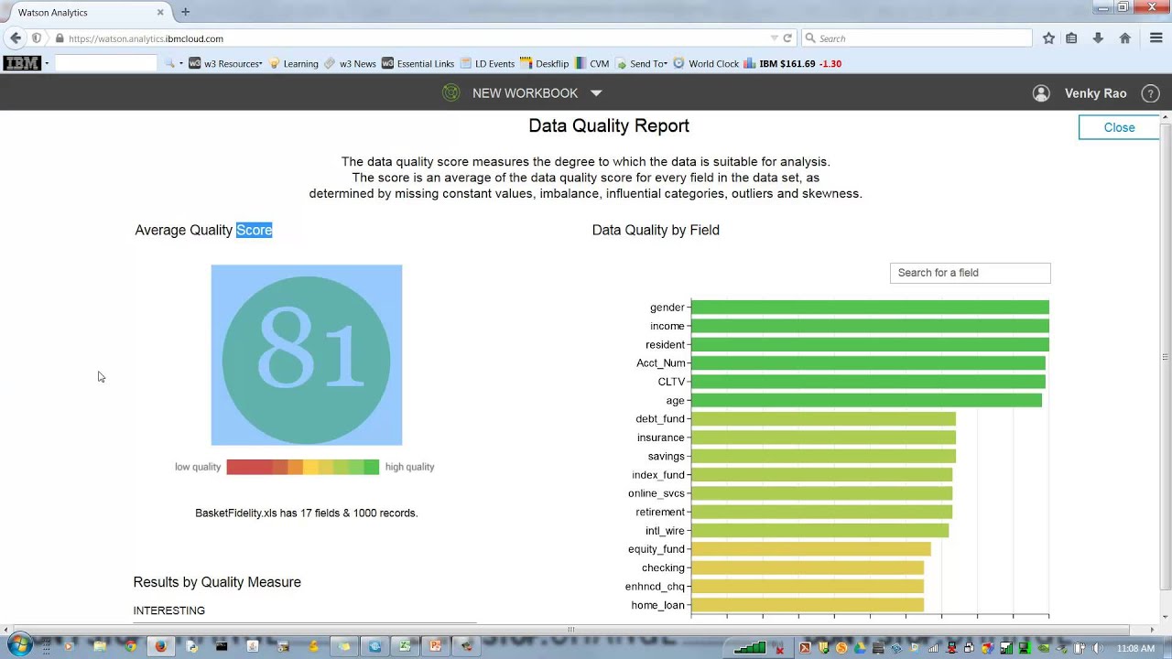Click the horizontal page scrollbar
Viewport: 1172px width, 659px height.
pyautogui.click(x=570, y=629)
